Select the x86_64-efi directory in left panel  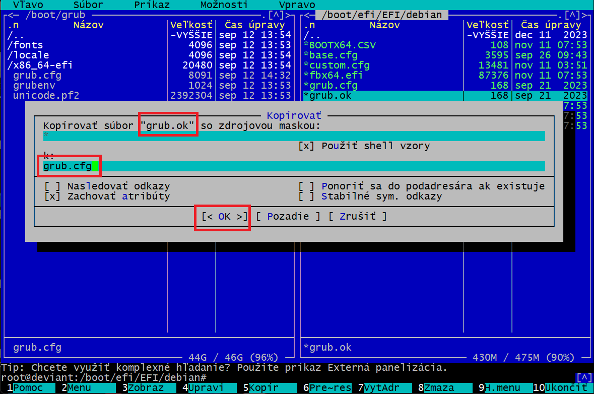pyautogui.click(x=35, y=65)
